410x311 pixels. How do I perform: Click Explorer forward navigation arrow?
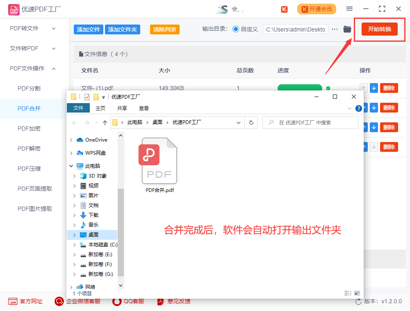[87, 123]
